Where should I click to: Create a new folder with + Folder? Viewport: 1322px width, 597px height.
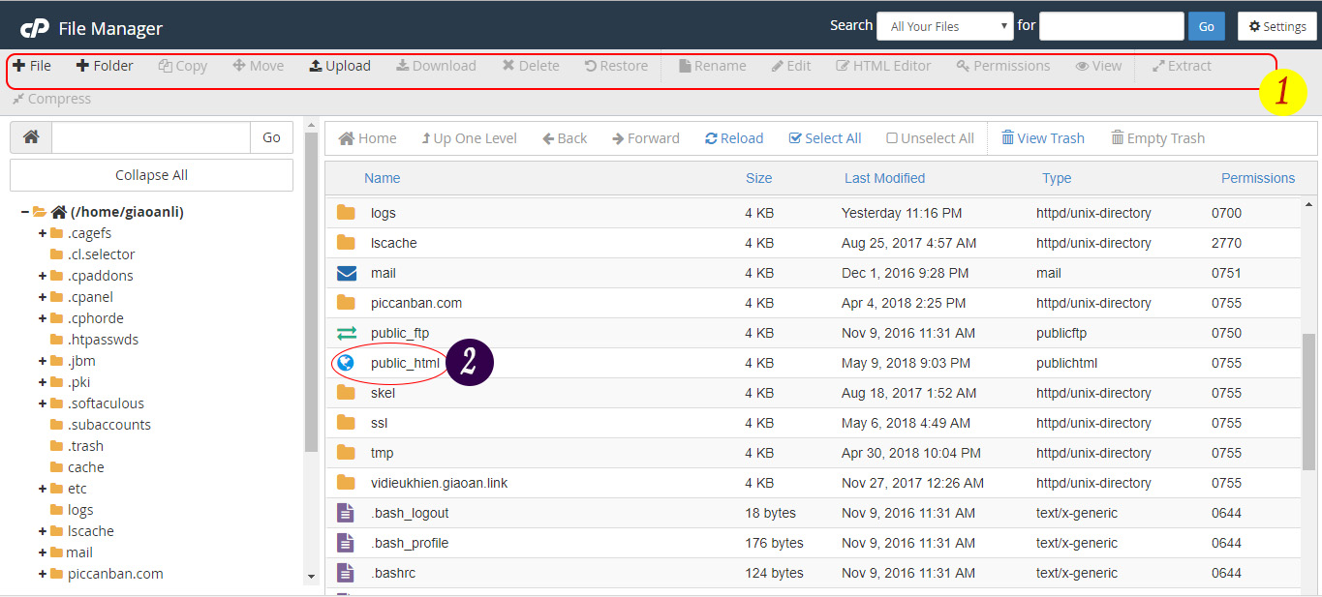point(105,66)
